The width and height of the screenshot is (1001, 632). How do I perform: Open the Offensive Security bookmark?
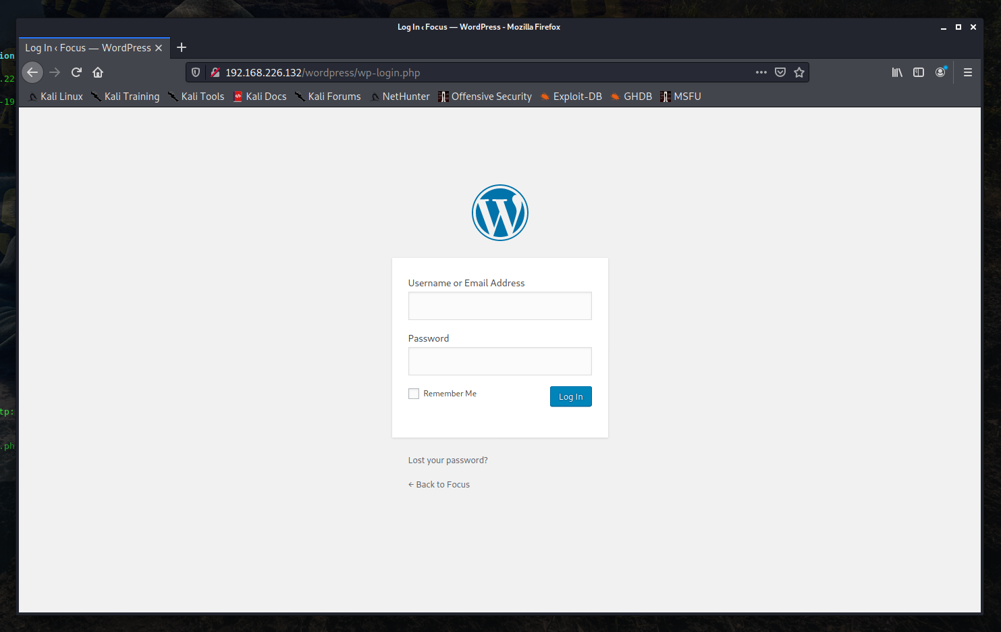tap(485, 97)
